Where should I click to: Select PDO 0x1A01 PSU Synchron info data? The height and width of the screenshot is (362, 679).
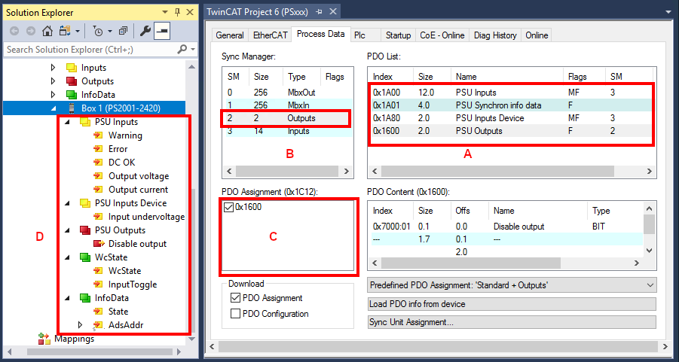point(512,105)
